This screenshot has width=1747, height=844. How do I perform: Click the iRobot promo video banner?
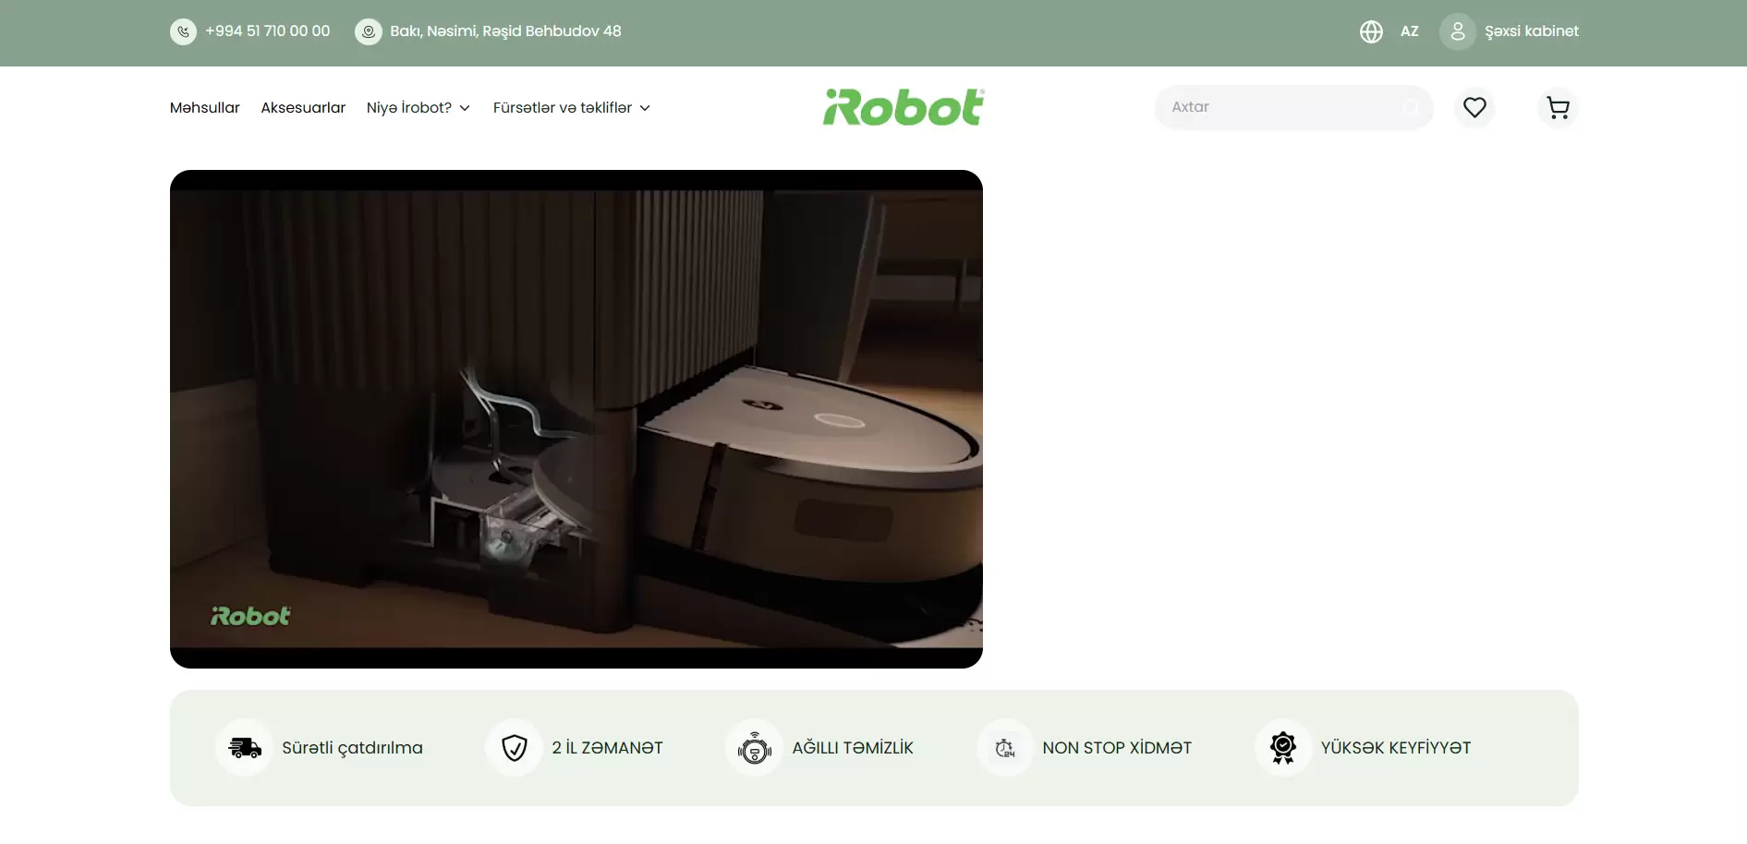click(x=576, y=418)
